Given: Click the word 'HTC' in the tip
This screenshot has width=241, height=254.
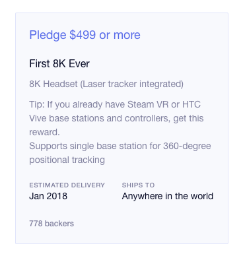Looking at the screenshot, I should (x=191, y=104).
